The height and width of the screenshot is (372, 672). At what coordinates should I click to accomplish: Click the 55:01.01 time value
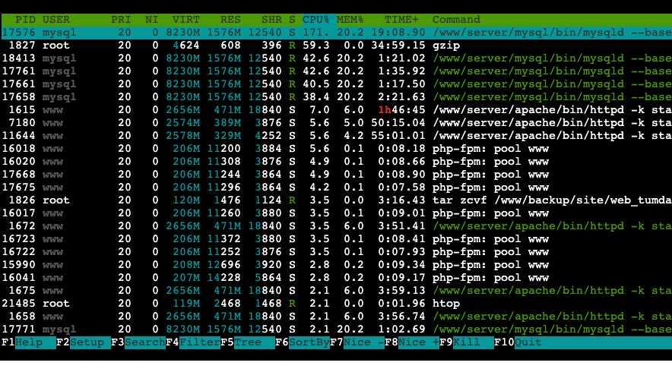[398, 136]
